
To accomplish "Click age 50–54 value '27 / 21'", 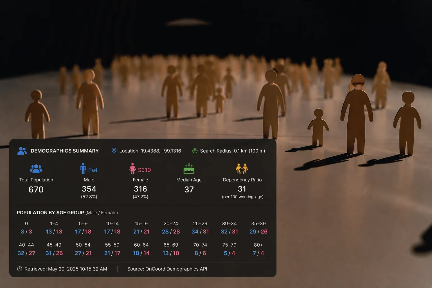I will 83,253.
